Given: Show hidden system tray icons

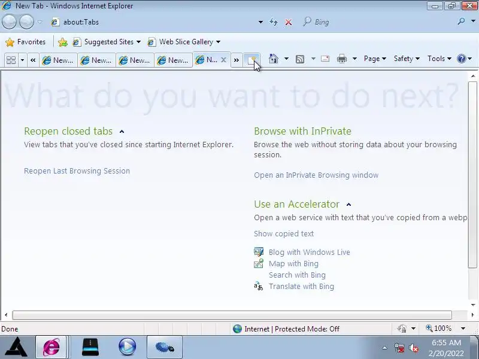Looking at the screenshot, I should (x=384, y=348).
